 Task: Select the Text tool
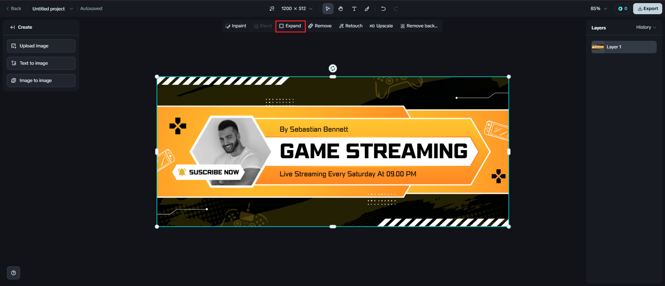pyautogui.click(x=354, y=9)
